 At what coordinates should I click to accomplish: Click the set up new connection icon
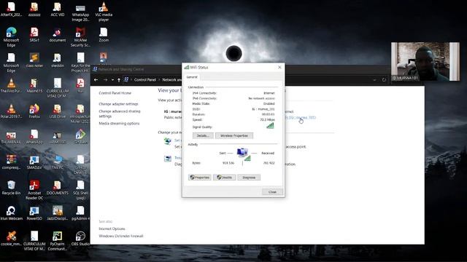[168, 141]
